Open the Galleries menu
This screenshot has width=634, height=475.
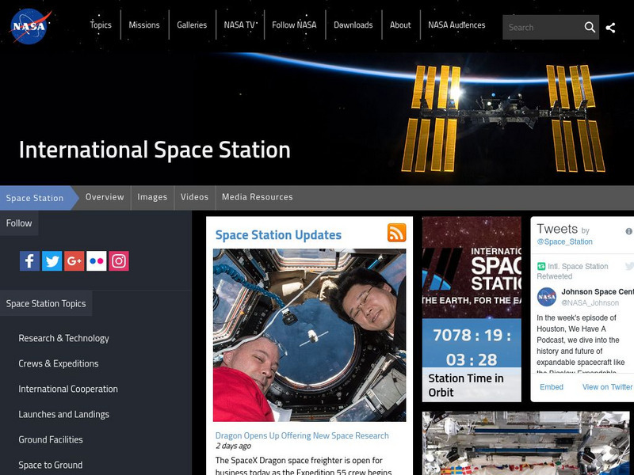pyautogui.click(x=192, y=25)
